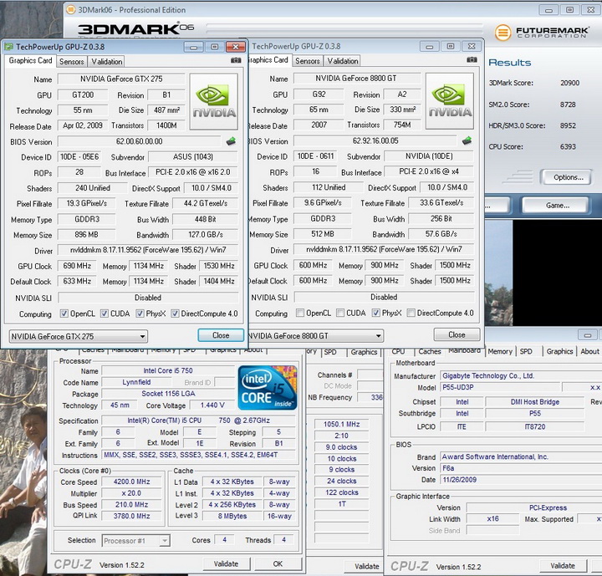Click NVIDIA logo in GTX 275 GPU-Z window
602x576 pixels.
coord(214,102)
